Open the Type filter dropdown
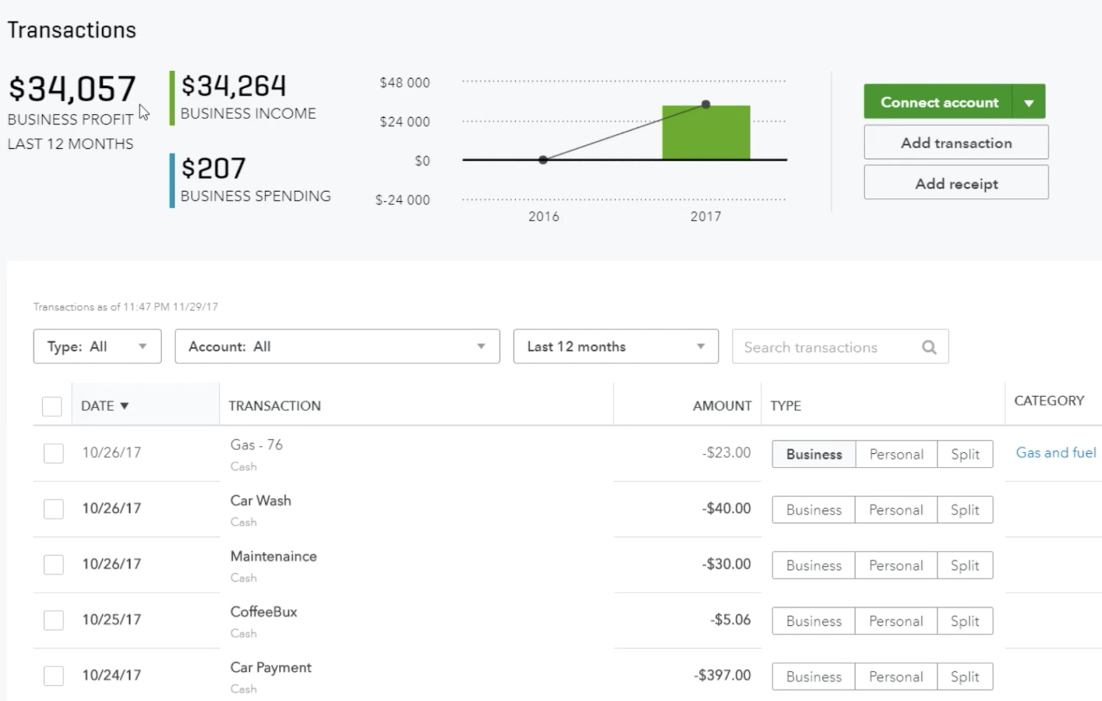Viewport: 1102px width, 701px height. coord(97,346)
